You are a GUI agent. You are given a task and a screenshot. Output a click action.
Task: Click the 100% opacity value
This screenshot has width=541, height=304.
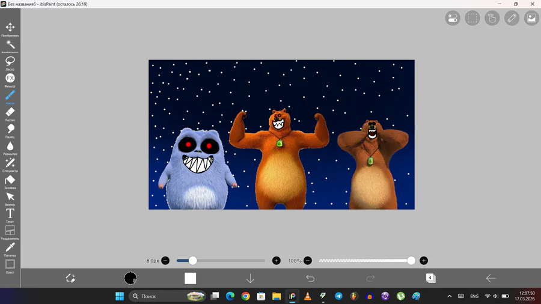295,261
